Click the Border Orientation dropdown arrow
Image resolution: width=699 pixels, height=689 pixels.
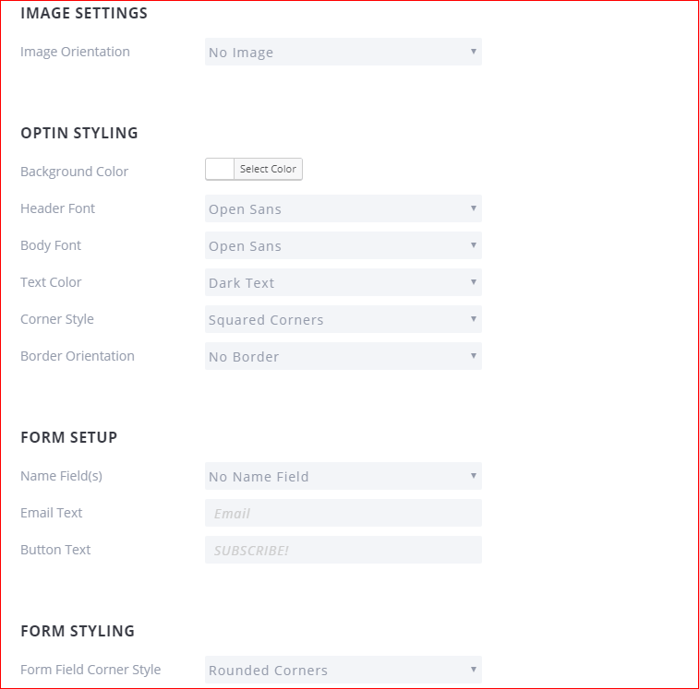click(473, 356)
